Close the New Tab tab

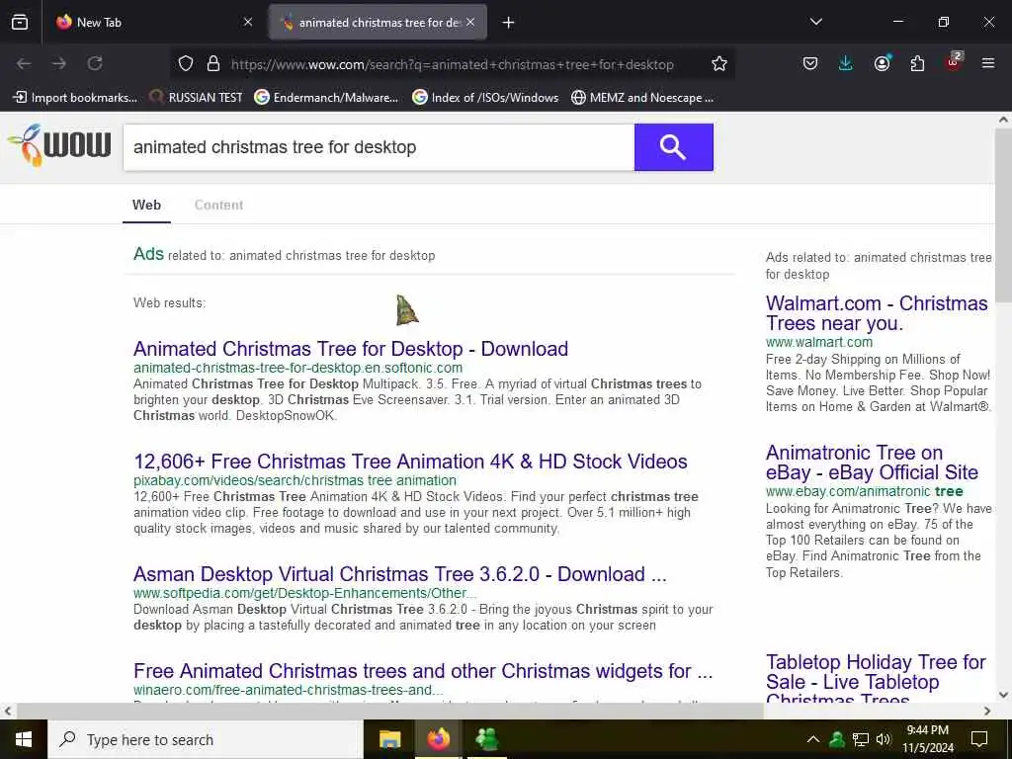(248, 22)
